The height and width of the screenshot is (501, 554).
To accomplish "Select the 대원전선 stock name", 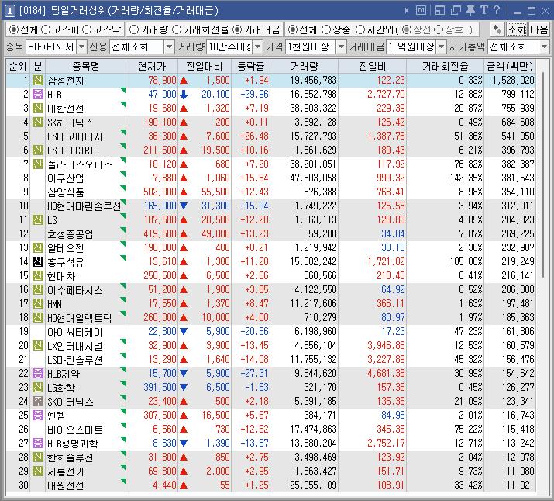I will point(66,485).
